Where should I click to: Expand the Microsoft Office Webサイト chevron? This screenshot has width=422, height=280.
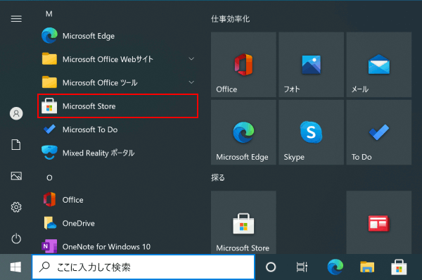[x=191, y=58]
